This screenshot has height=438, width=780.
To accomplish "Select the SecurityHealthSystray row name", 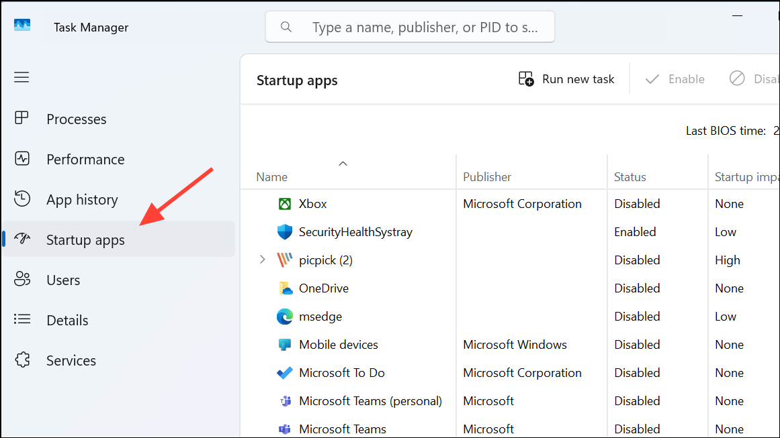I will (x=355, y=232).
